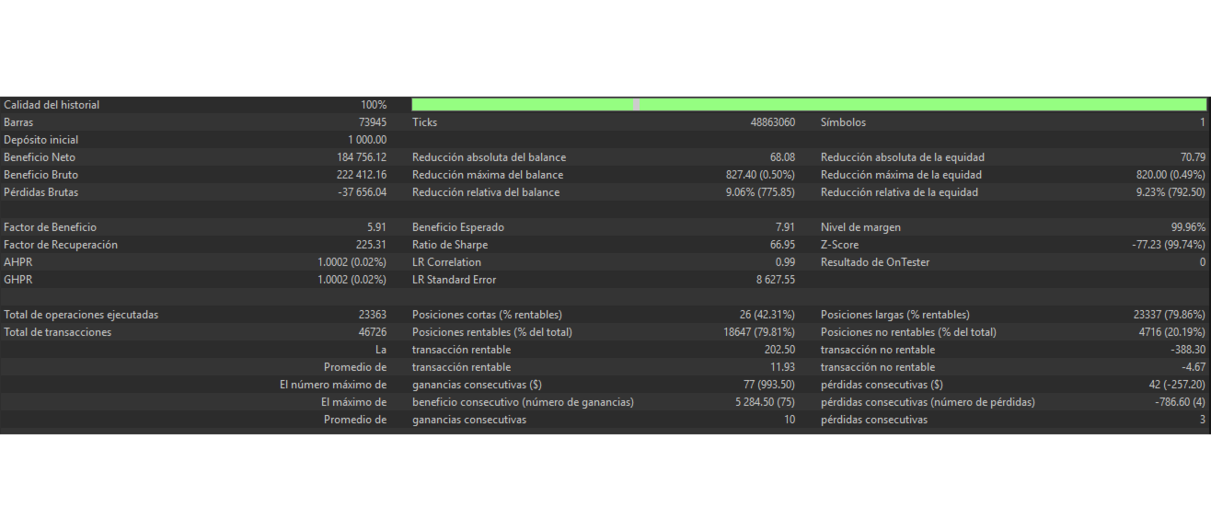Click the largest profitable transaction value 202.50
The image size is (1211, 519).
click(x=780, y=350)
